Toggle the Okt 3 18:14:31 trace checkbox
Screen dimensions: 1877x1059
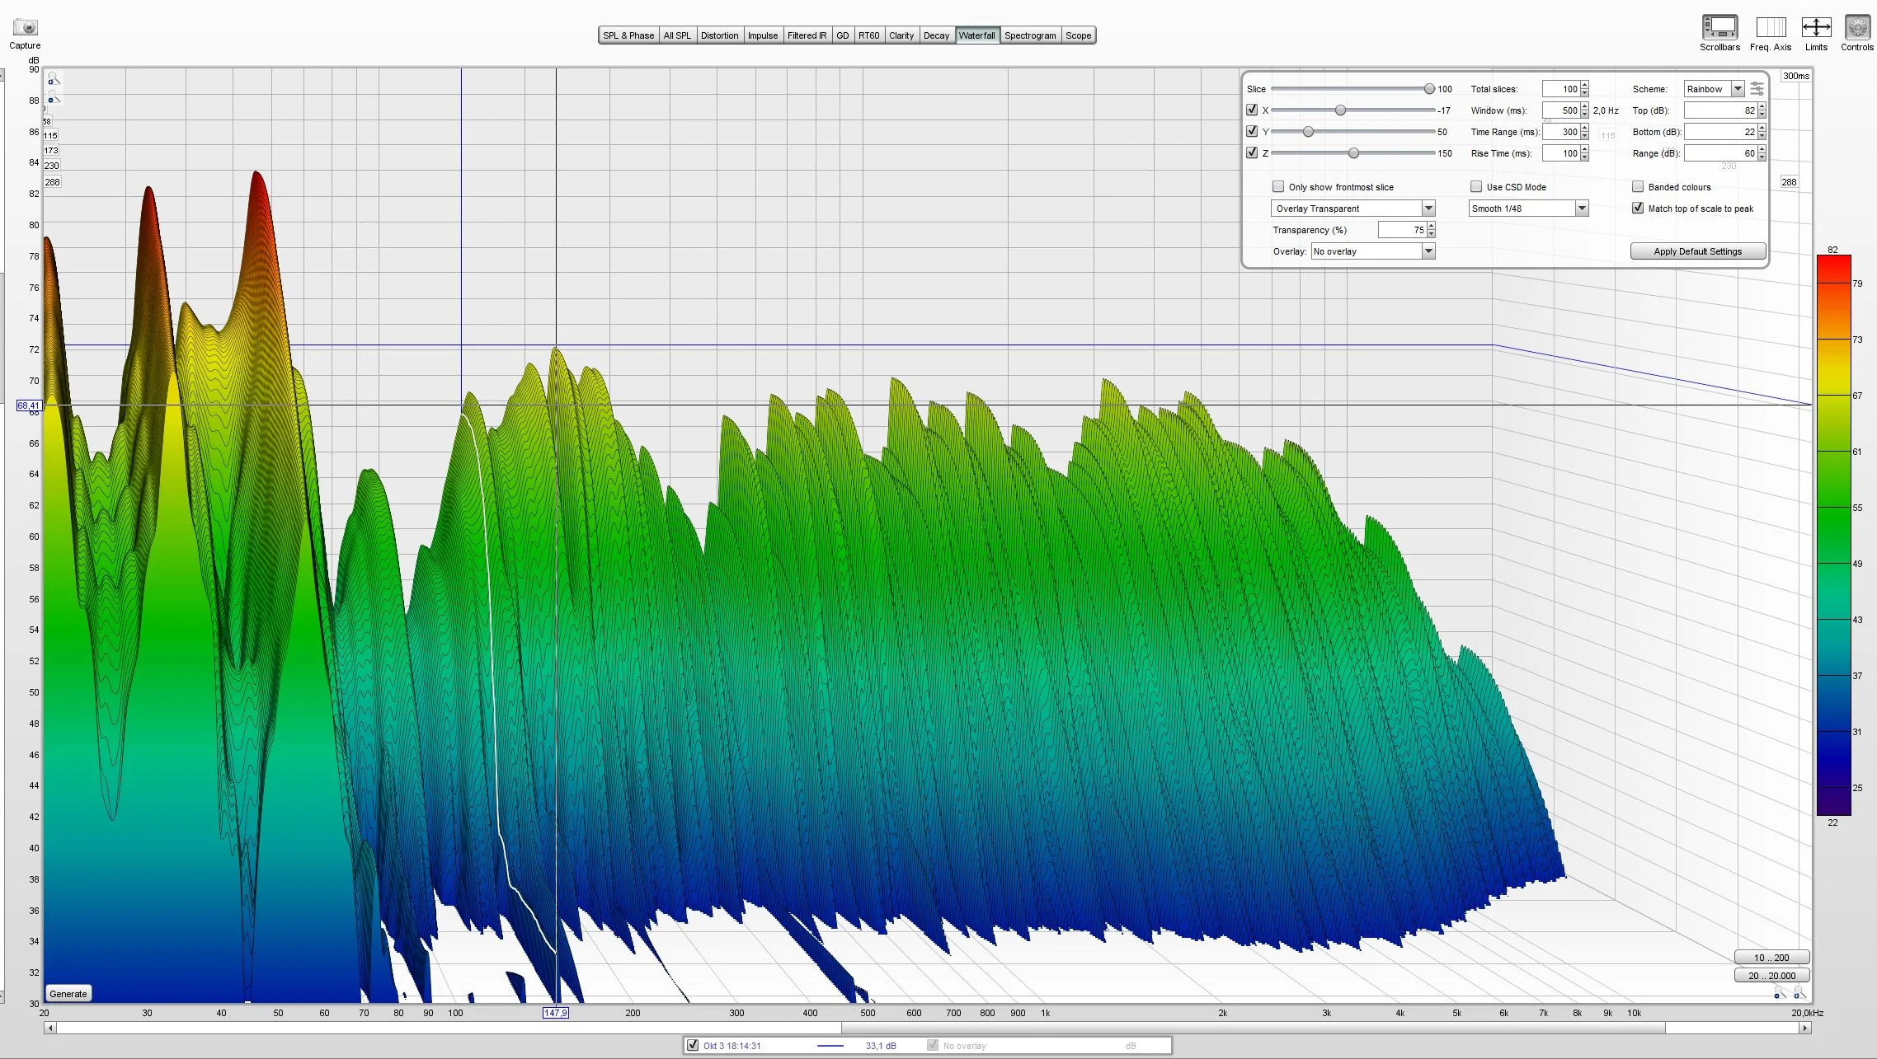point(693,1045)
